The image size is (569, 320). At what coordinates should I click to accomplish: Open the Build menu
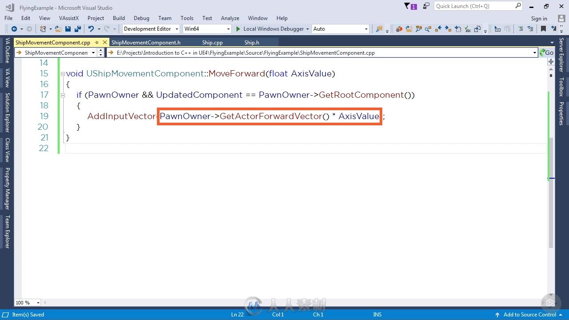click(x=119, y=18)
